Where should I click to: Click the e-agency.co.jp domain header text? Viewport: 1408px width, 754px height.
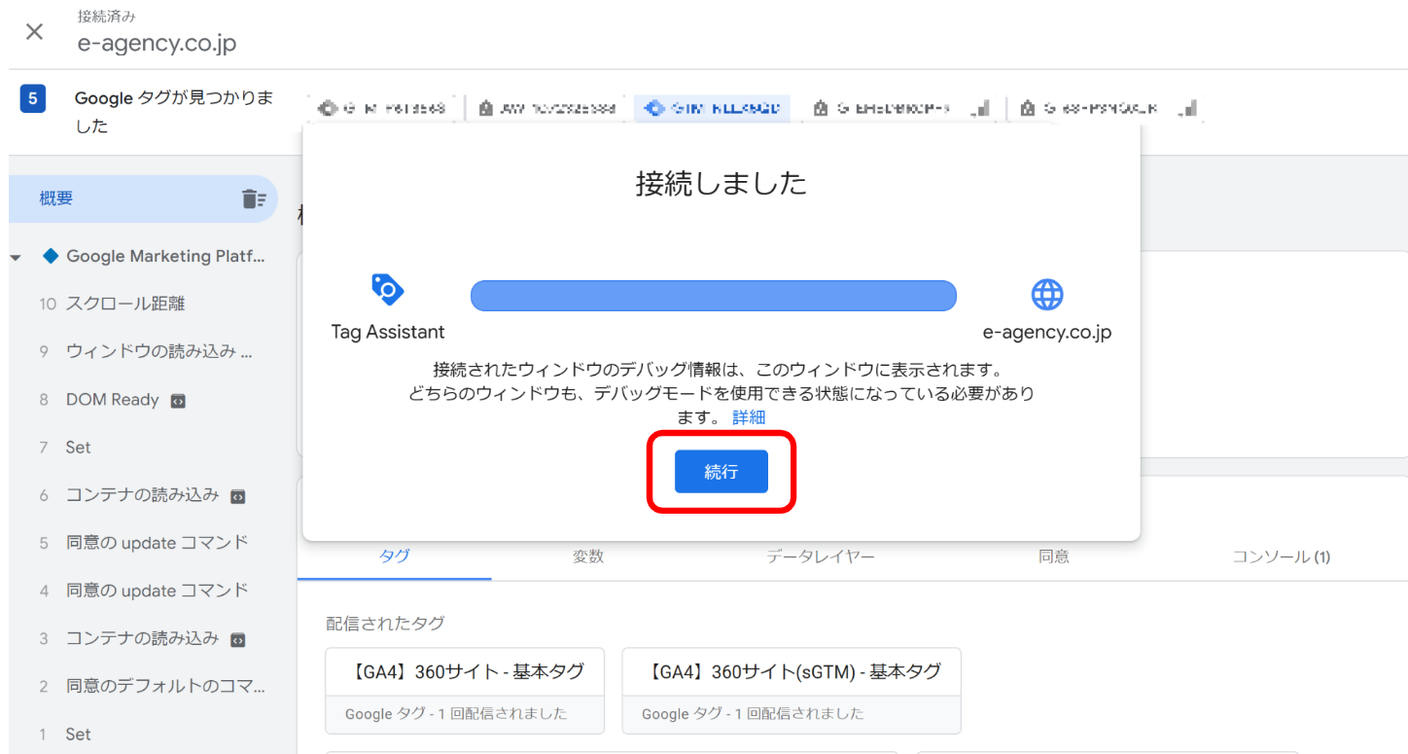click(157, 44)
